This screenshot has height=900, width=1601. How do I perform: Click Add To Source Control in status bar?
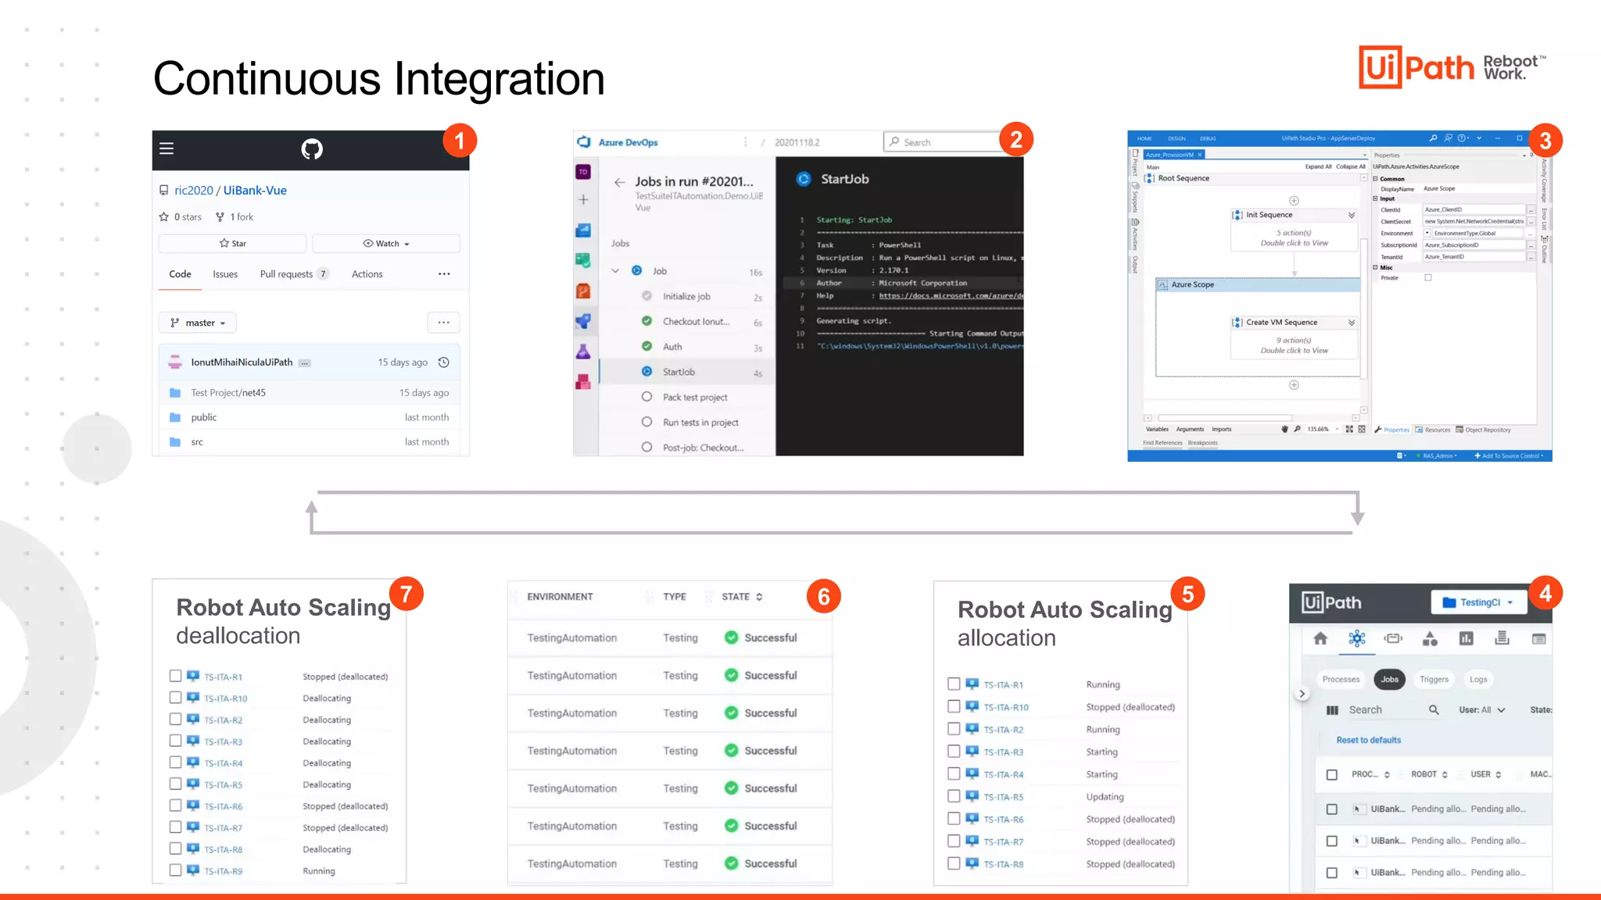point(1509,455)
